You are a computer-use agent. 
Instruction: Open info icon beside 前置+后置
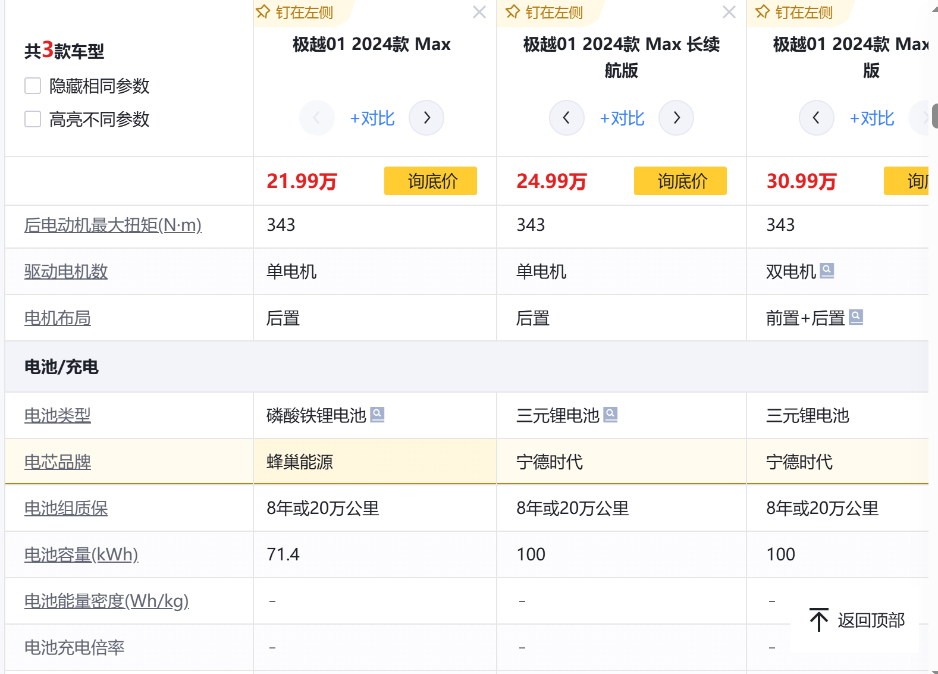click(856, 317)
